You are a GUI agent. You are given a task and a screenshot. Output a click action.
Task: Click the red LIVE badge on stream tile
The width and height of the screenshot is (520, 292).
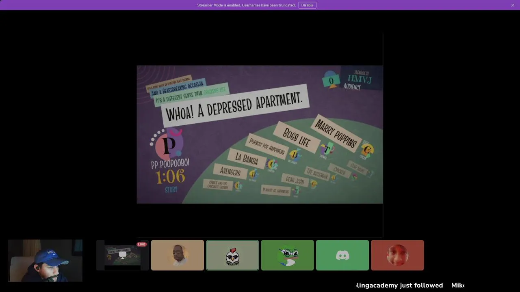coord(141,244)
